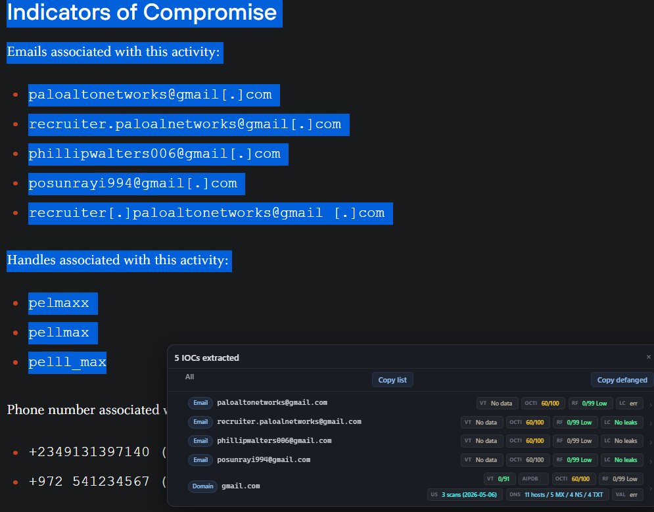Click posunrayi994@gmail[.]com in the article list
Screen dimensions: 654x512
[x=133, y=183]
